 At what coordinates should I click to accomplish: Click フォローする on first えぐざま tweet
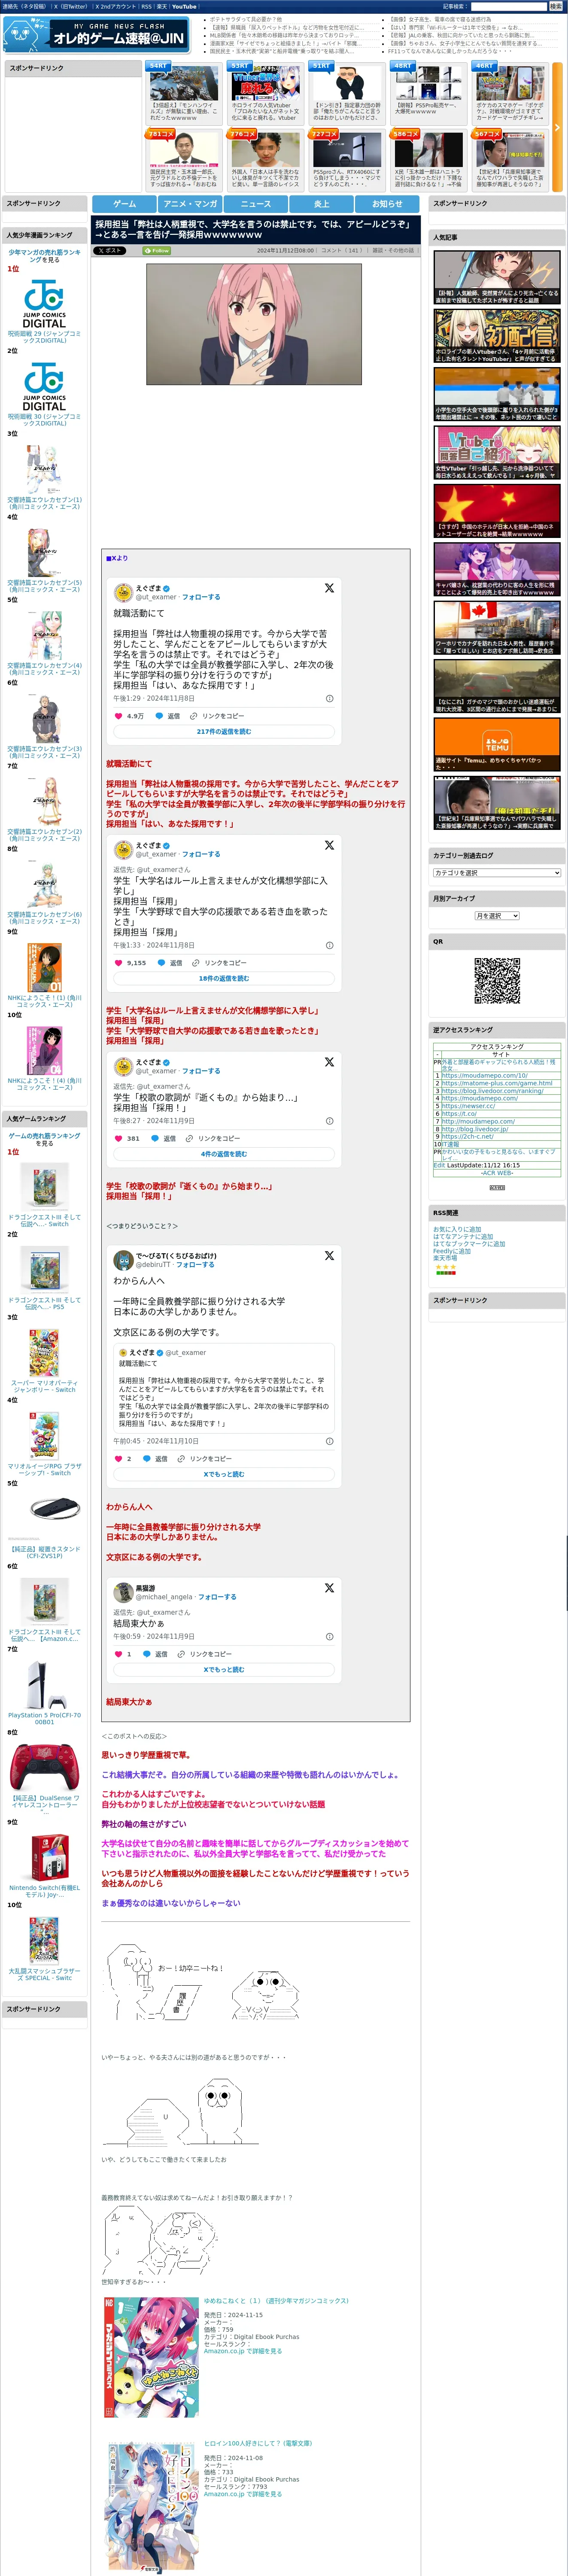coord(201,597)
